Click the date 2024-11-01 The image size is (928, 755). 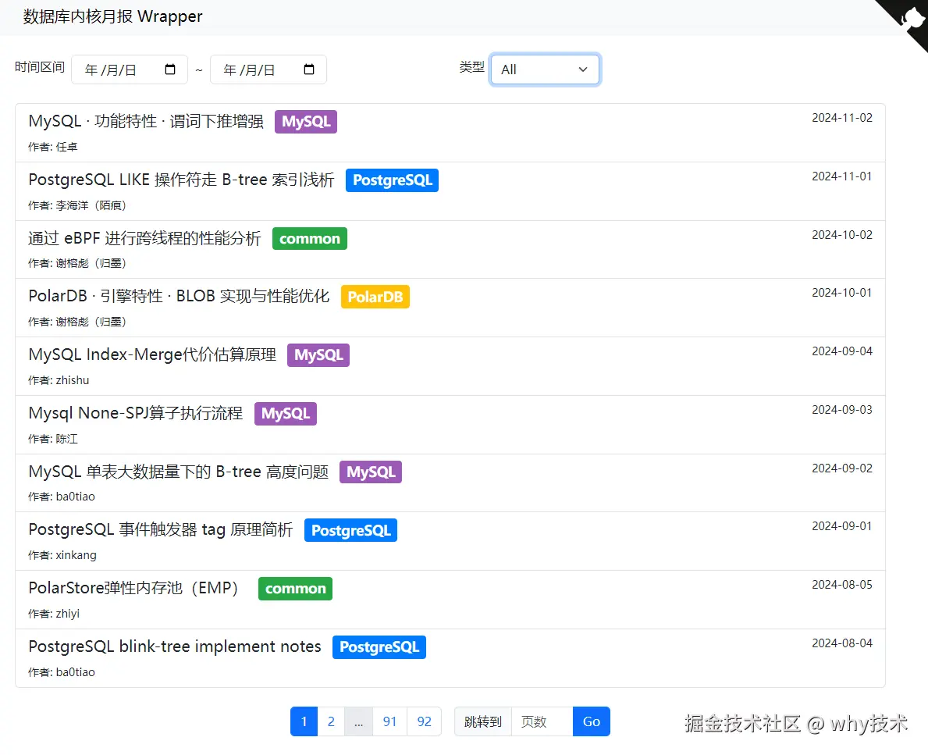[x=841, y=176]
